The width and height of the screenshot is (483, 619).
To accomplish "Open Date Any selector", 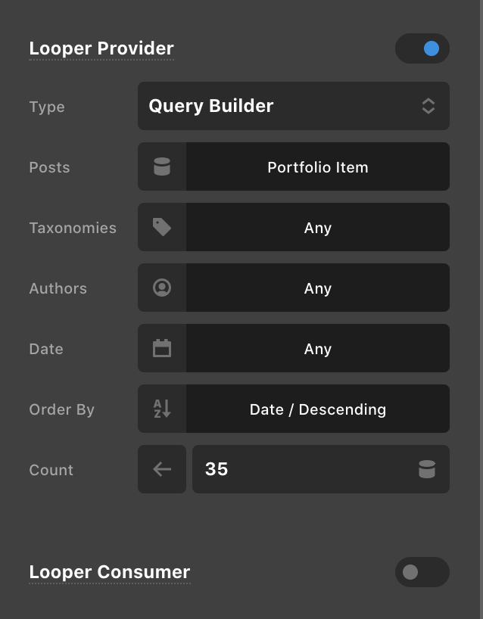I will tap(318, 348).
